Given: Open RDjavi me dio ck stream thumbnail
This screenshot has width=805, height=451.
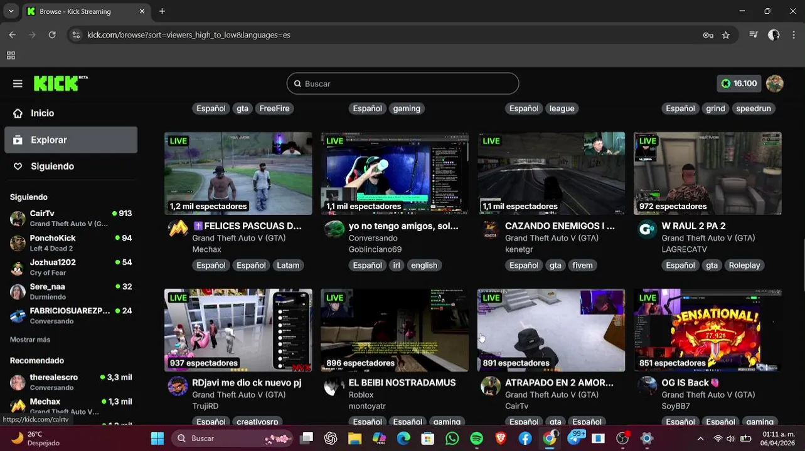Looking at the screenshot, I should coord(238,330).
